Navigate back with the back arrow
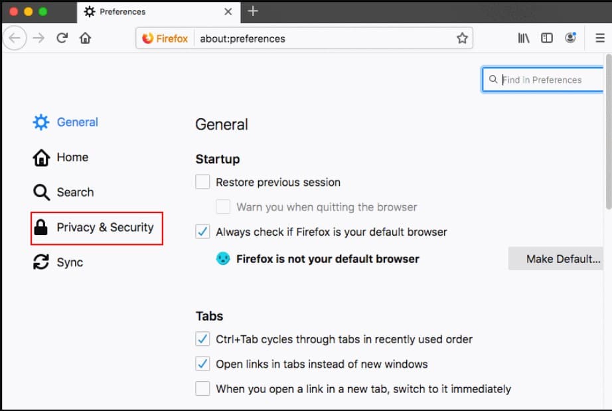Image resolution: width=612 pixels, height=411 pixels. [15, 38]
